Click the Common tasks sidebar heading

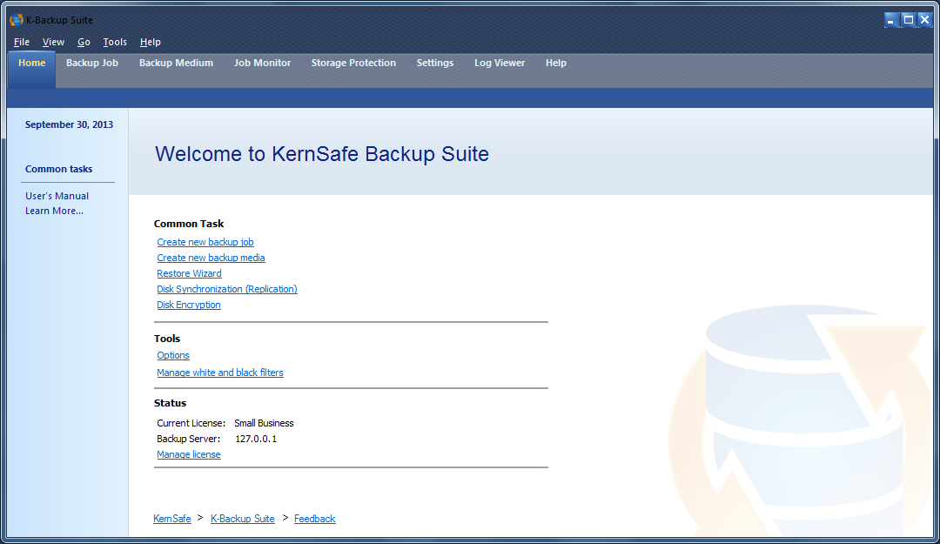pos(59,169)
